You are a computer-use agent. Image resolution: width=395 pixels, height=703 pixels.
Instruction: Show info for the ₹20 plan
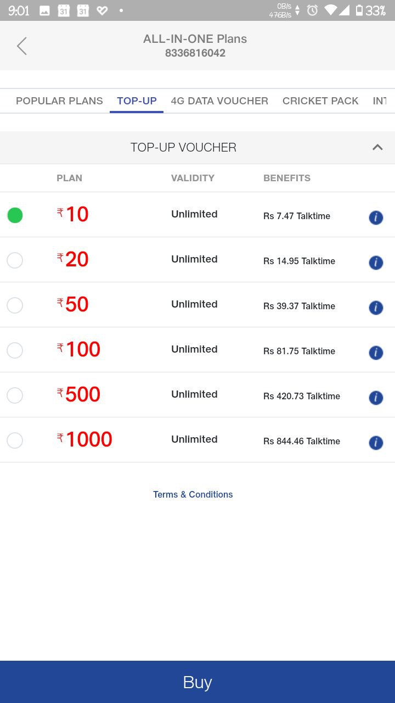(x=376, y=263)
